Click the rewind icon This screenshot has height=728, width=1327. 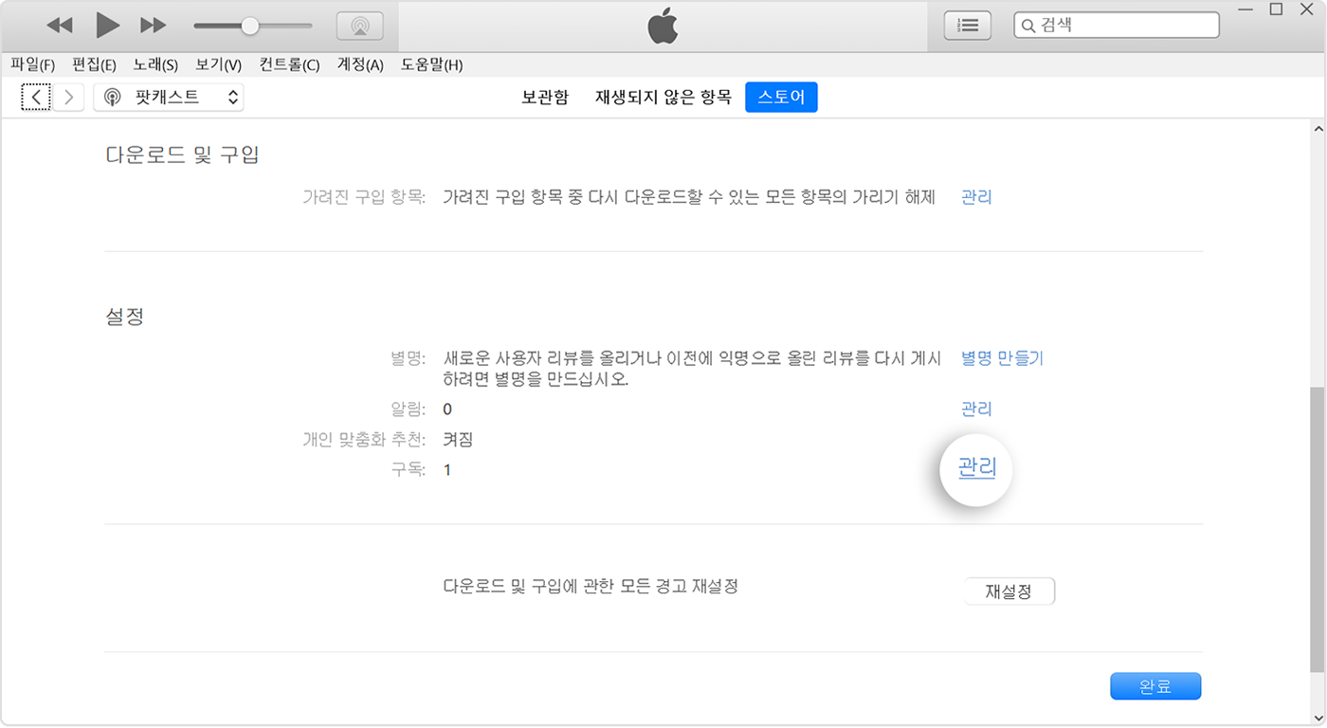pyautogui.click(x=60, y=25)
